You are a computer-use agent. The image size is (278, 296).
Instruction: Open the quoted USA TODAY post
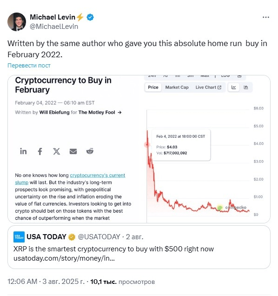[x=139, y=247]
